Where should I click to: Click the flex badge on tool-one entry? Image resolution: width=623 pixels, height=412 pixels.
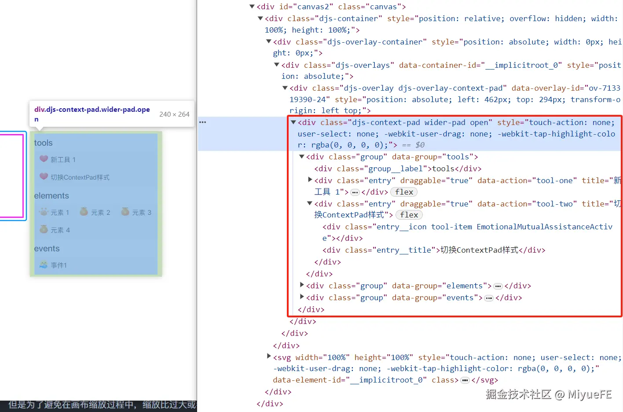pyautogui.click(x=404, y=192)
